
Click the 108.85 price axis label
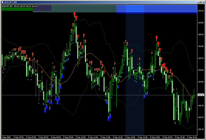click(x=201, y=46)
